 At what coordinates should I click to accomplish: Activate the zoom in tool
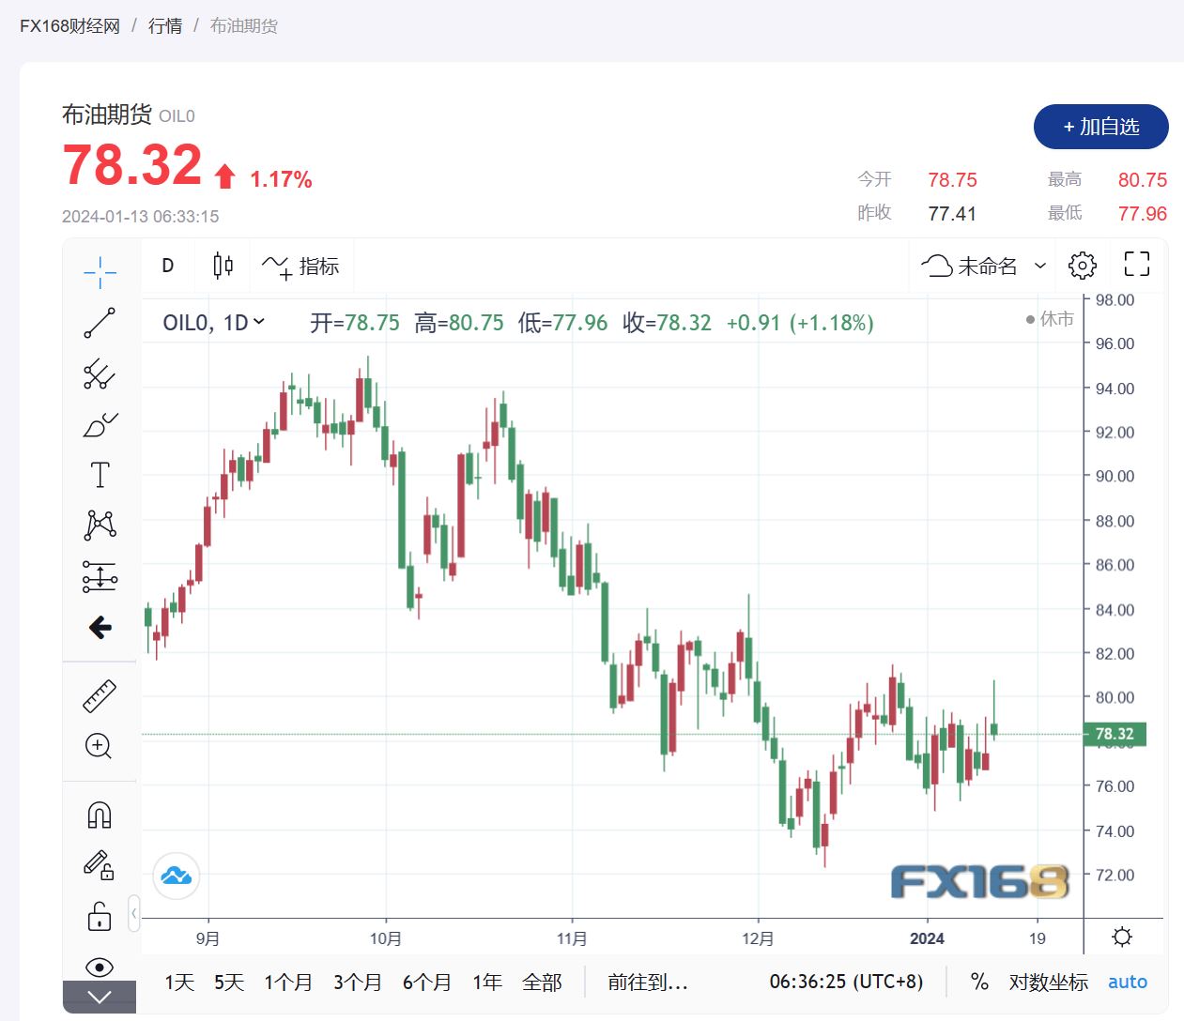tap(100, 746)
